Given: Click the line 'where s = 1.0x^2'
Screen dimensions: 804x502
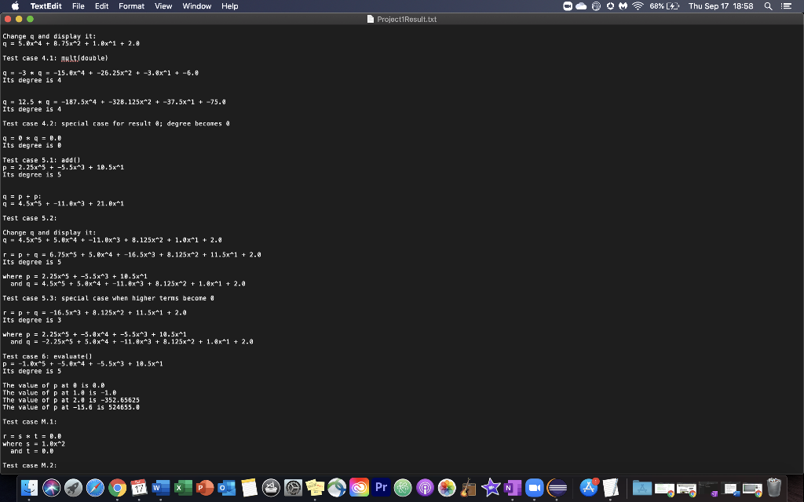Looking at the screenshot, I should pos(34,444).
